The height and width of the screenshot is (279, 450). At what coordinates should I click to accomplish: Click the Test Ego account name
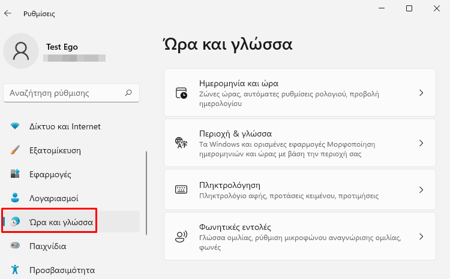62,47
